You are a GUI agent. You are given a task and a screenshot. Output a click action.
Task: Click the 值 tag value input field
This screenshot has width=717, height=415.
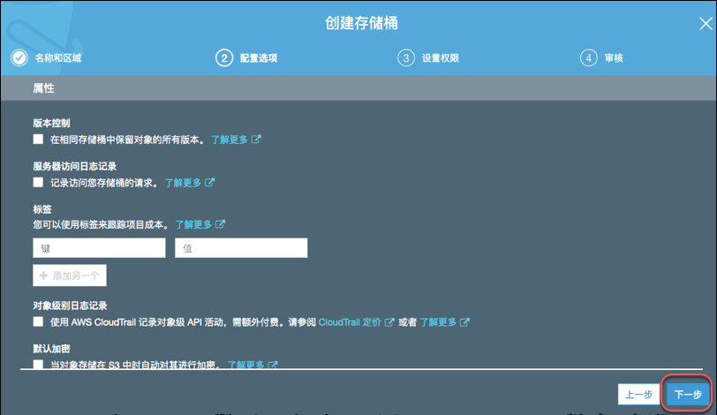tap(241, 248)
